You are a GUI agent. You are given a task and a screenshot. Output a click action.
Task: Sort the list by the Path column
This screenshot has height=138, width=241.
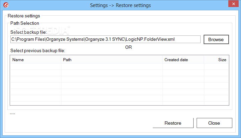click(112, 60)
